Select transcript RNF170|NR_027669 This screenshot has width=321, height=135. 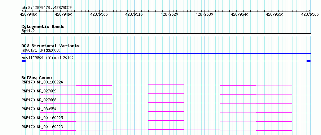[39, 91]
